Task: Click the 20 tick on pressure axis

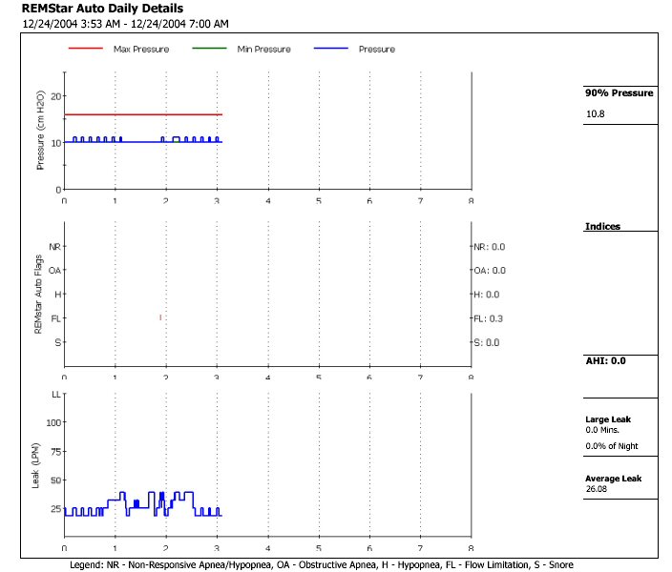Action: (x=56, y=96)
